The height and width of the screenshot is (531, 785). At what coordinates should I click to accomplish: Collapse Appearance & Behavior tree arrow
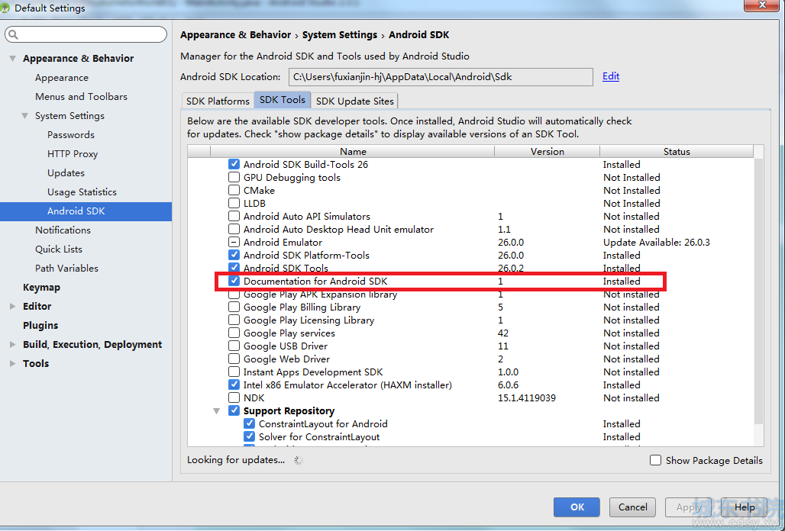pyautogui.click(x=12, y=59)
